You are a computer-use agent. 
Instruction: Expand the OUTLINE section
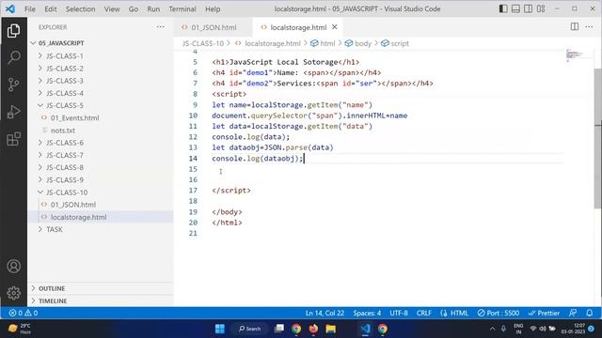pyautogui.click(x=101, y=288)
